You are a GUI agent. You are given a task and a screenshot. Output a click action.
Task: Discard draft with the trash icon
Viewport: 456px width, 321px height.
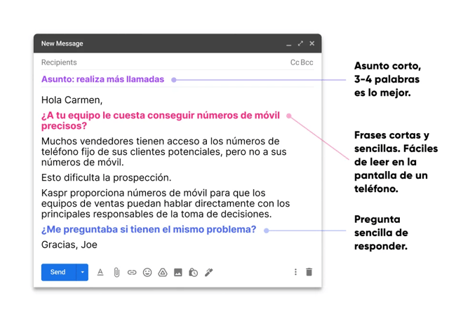tap(309, 272)
